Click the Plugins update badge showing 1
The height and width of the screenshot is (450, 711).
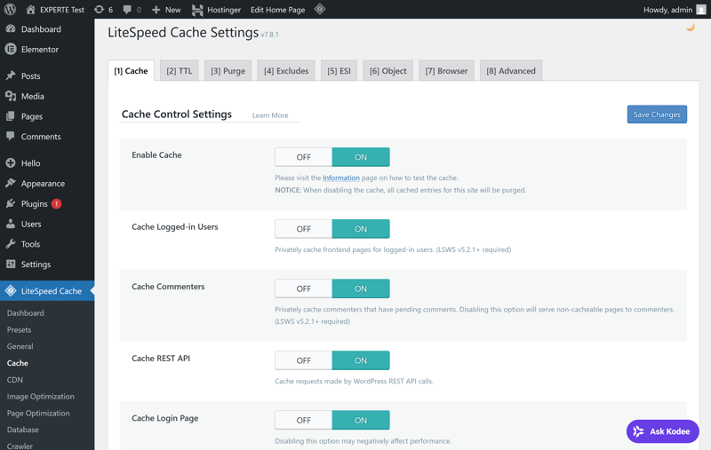56,204
